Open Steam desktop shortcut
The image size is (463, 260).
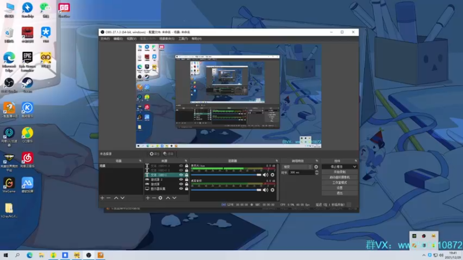click(x=27, y=85)
